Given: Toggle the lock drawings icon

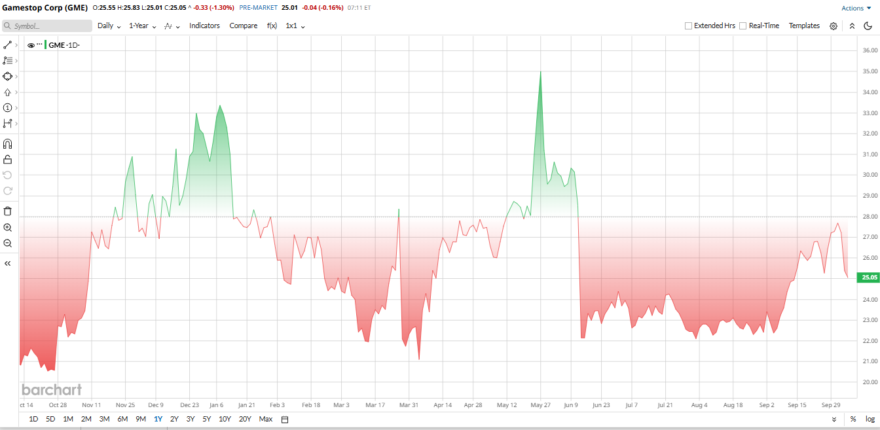Looking at the screenshot, I should 8,159.
